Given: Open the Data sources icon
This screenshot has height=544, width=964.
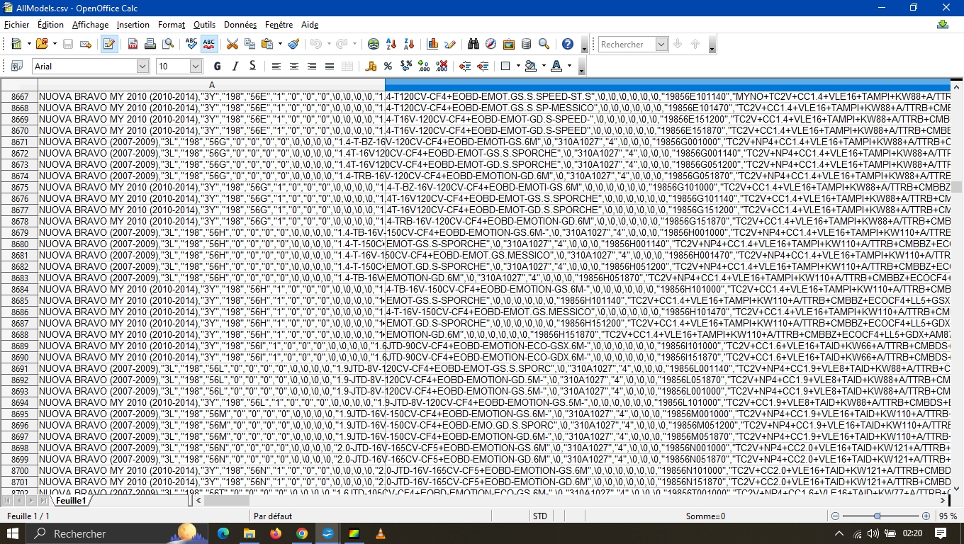Looking at the screenshot, I should (526, 44).
